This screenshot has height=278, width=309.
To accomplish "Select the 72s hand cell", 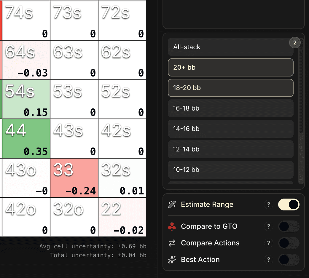I will (x=122, y=21).
